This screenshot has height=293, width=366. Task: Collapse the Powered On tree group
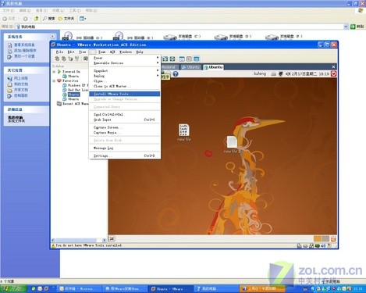coord(54,71)
